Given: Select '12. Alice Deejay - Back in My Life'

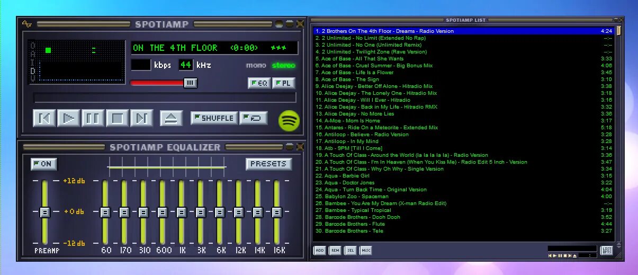Looking at the screenshot, I should tap(463, 107).
